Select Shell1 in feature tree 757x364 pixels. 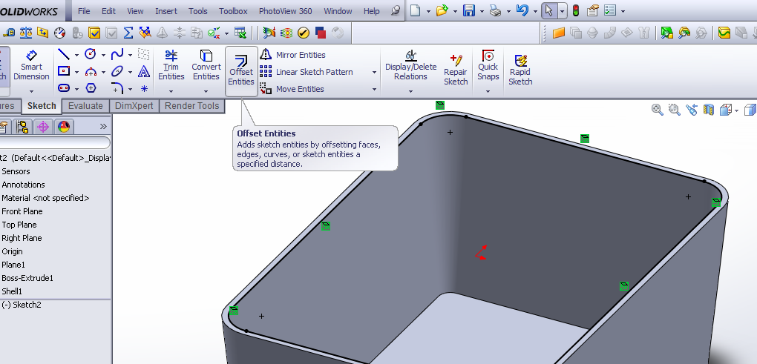(x=12, y=291)
